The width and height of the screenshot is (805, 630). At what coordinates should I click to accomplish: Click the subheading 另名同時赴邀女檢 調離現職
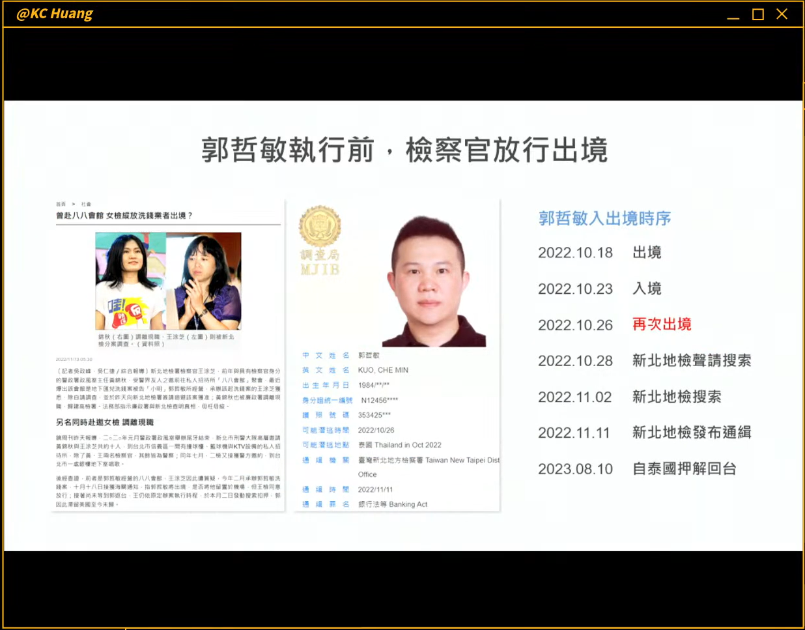[x=105, y=422]
